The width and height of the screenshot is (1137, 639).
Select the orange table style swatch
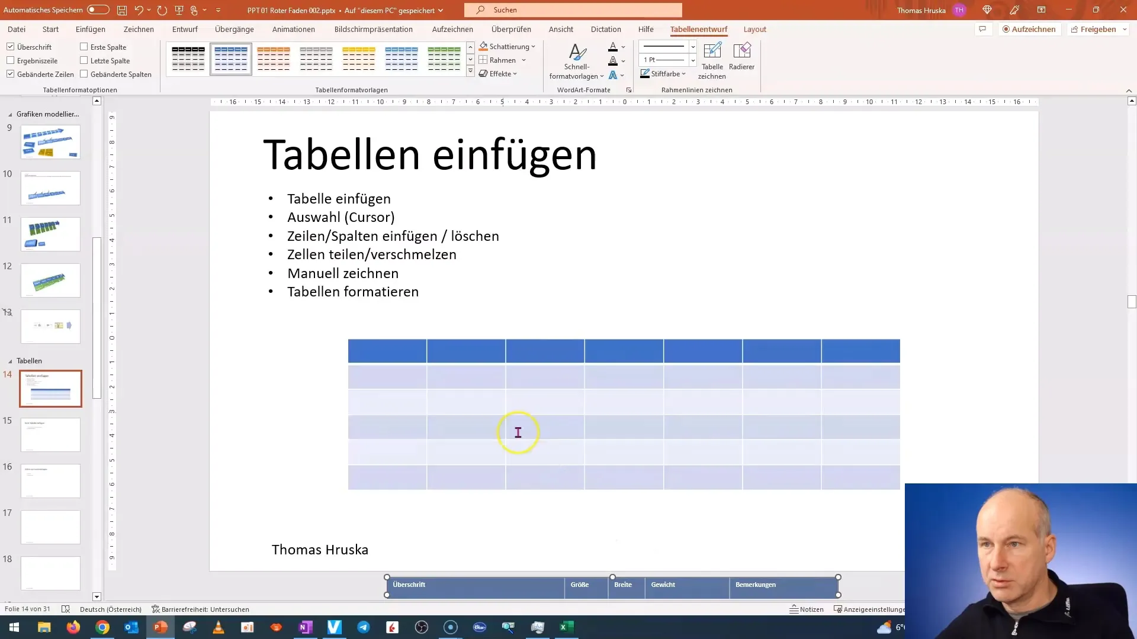[x=274, y=59]
